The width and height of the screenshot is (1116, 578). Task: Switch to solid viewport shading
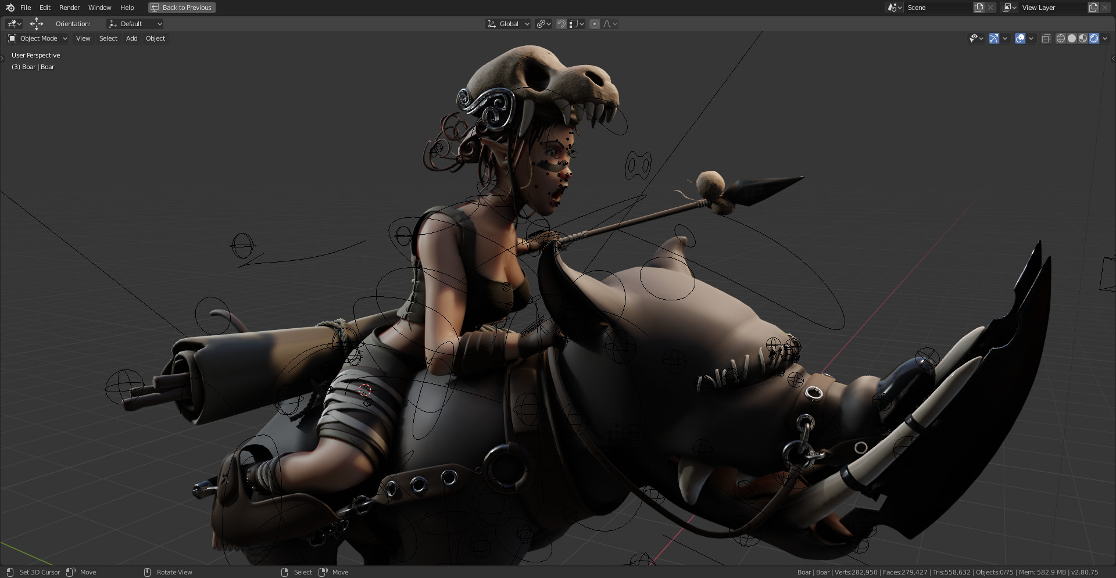pos(1072,38)
